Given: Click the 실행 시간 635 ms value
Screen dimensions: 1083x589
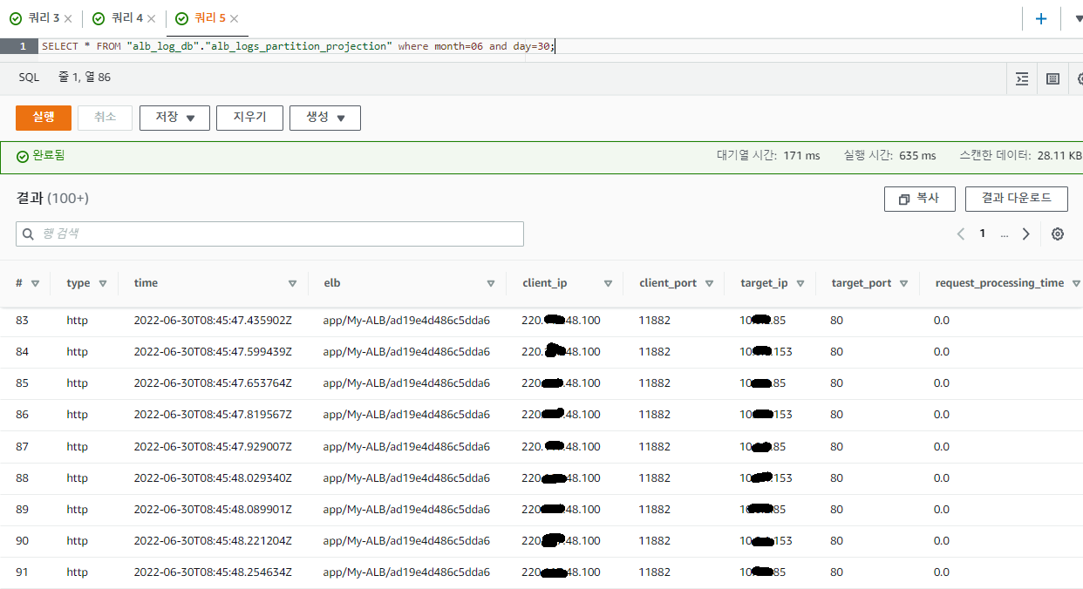Looking at the screenshot, I should [917, 156].
